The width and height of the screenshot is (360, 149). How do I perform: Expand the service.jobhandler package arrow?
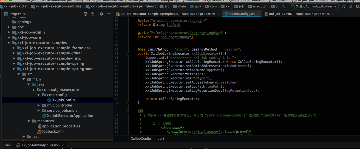(39, 111)
